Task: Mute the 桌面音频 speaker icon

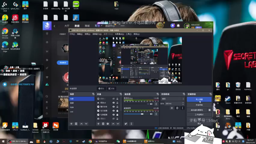Action: pos(151,114)
